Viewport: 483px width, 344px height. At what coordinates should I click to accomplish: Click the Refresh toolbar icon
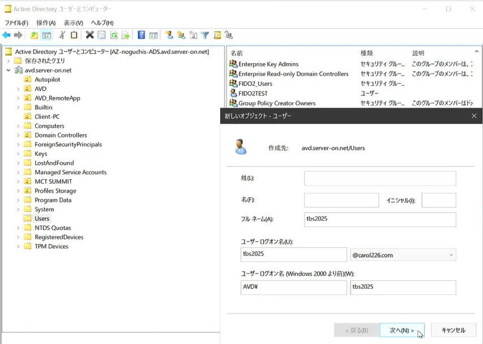[x=114, y=36]
